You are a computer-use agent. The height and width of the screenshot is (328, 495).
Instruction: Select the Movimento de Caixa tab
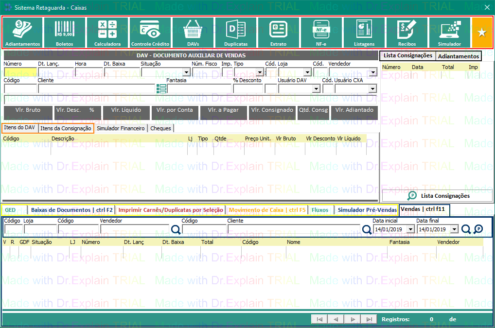pyautogui.click(x=267, y=210)
